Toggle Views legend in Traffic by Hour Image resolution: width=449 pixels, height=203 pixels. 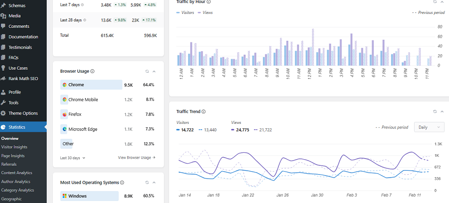(205, 12)
